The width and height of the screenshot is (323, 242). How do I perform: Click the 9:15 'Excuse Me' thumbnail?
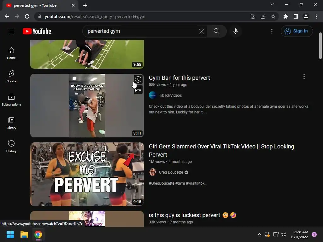point(87,174)
